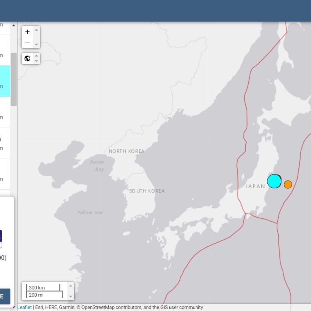The width and height of the screenshot is (311, 311).
Task: Click down arrow beside globe button
Action: (x=36, y=61)
